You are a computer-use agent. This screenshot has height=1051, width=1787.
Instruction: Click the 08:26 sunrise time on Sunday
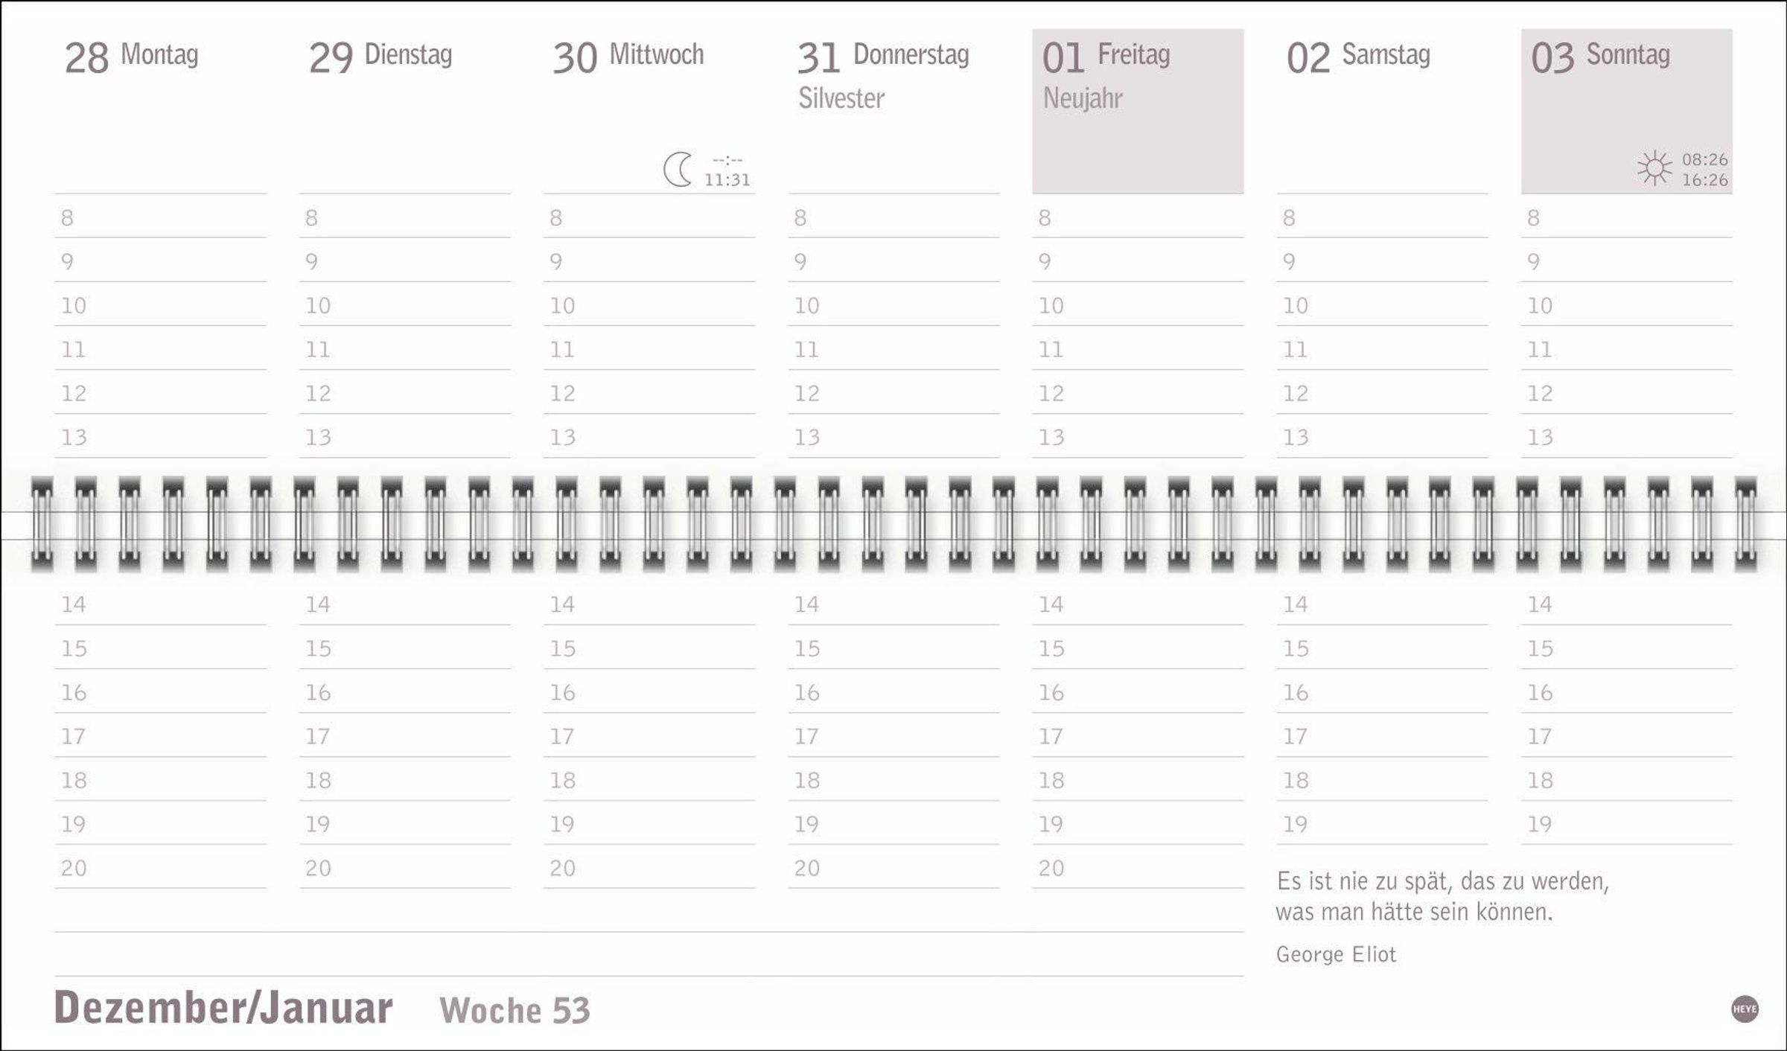pos(1704,159)
